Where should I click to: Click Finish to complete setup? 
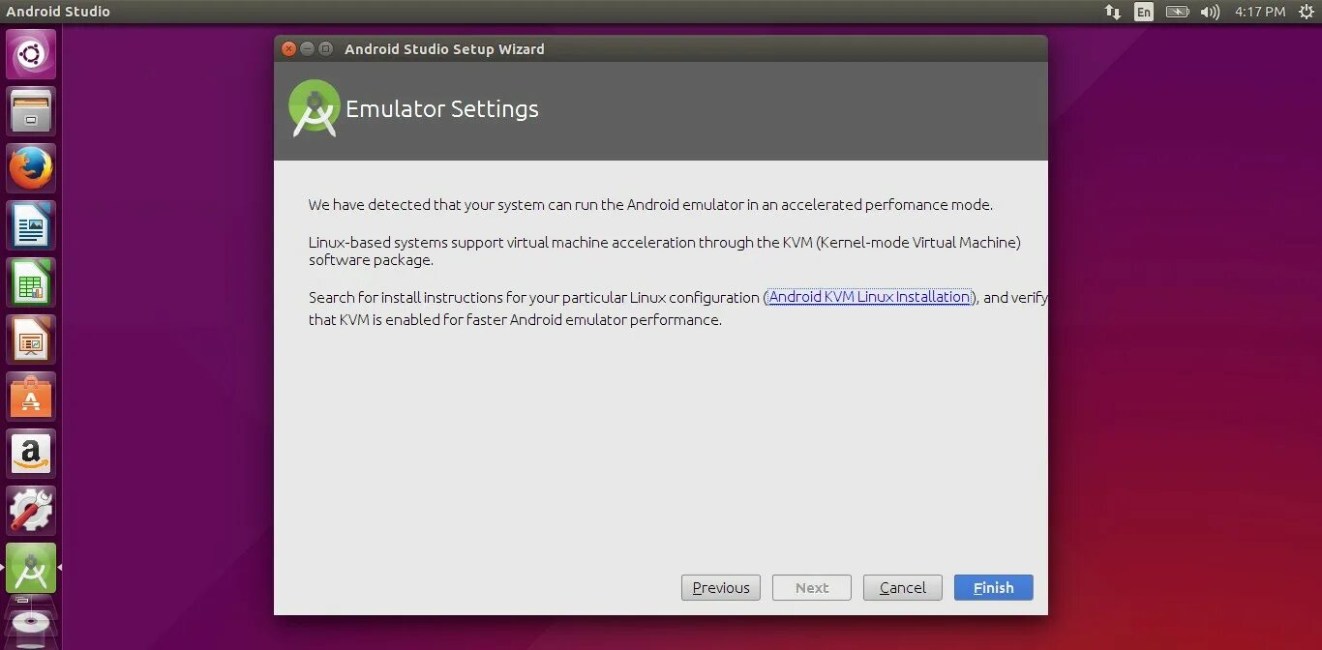(994, 587)
